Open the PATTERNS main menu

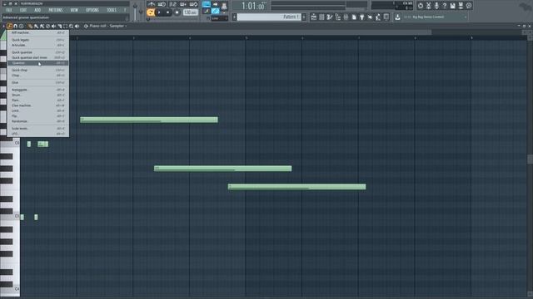pyautogui.click(x=56, y=10)
